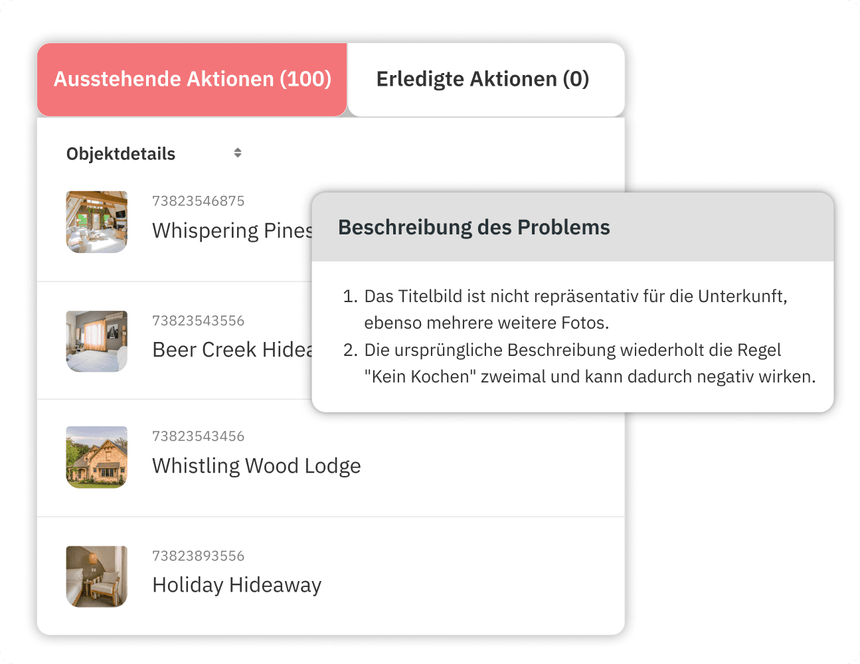Click the Beschreibung des Problems panel header
860x664 pixels.
pos(474,226)
